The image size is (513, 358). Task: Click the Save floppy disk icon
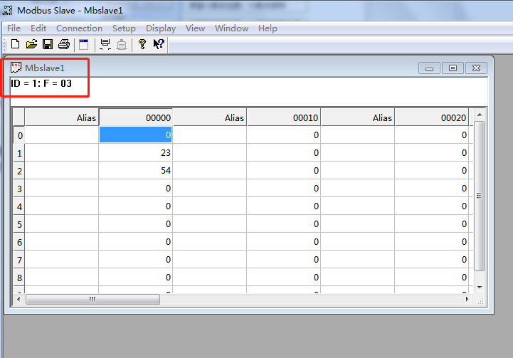48,44
